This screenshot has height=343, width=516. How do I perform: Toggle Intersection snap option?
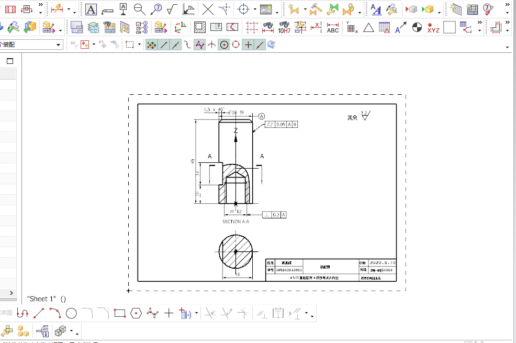click(x=211, y=45)
